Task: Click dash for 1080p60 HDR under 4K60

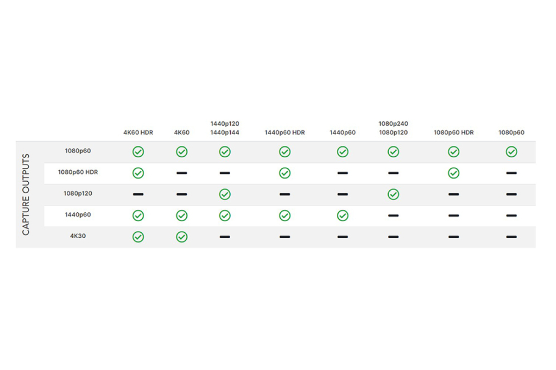Action: (x=182, y=173)
